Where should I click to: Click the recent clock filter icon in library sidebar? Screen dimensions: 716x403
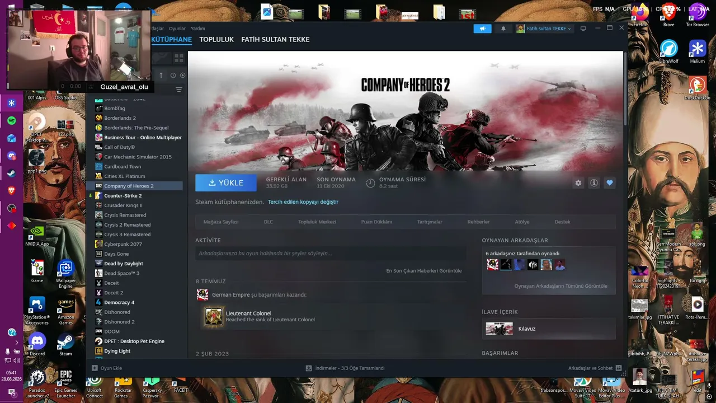(x=173, y=75)
